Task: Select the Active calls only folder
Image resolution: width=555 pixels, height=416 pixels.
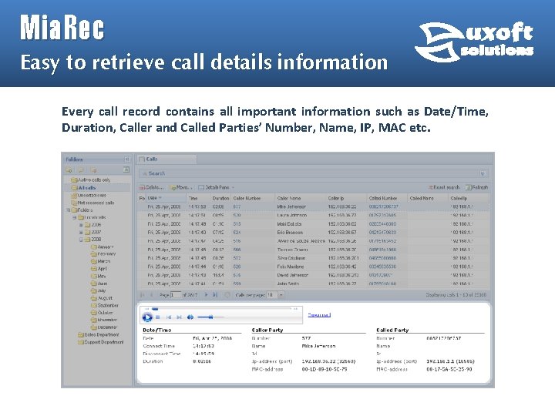Action: pyautogui.click(x=91, y=179)
